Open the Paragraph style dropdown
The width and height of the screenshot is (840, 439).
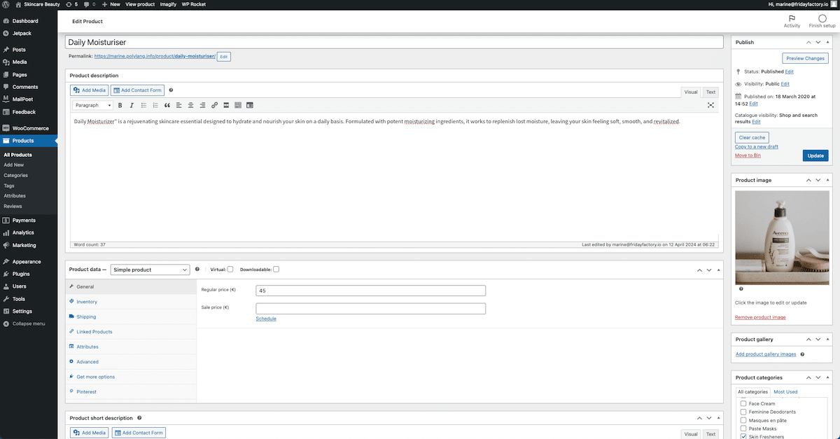(92, 105)
